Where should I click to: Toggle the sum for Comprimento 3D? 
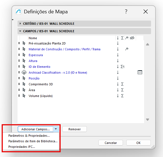tap(122, 84)
